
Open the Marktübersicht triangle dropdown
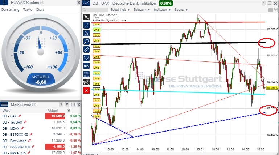67,104
